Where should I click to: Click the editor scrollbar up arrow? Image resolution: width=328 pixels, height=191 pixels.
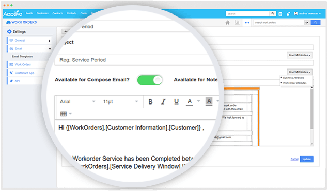pyautogui.click(x=311, y=88)
